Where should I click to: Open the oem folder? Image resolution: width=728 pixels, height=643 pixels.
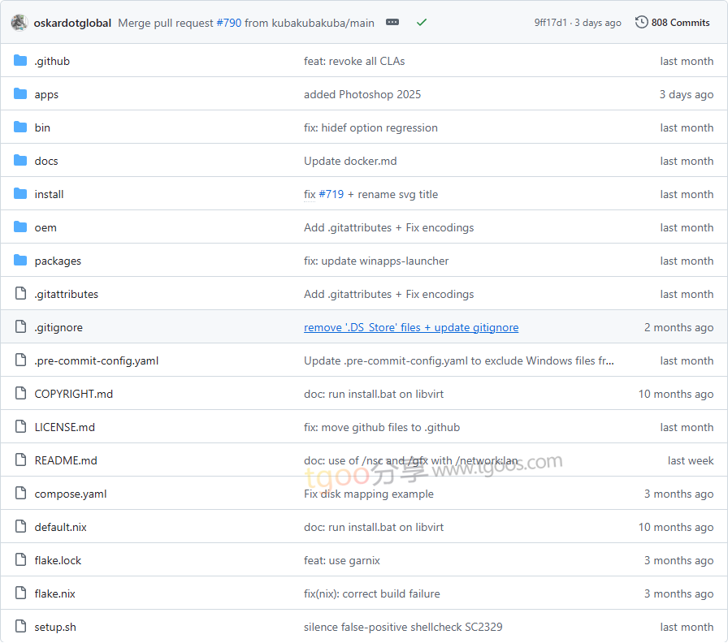pos(45,227)
